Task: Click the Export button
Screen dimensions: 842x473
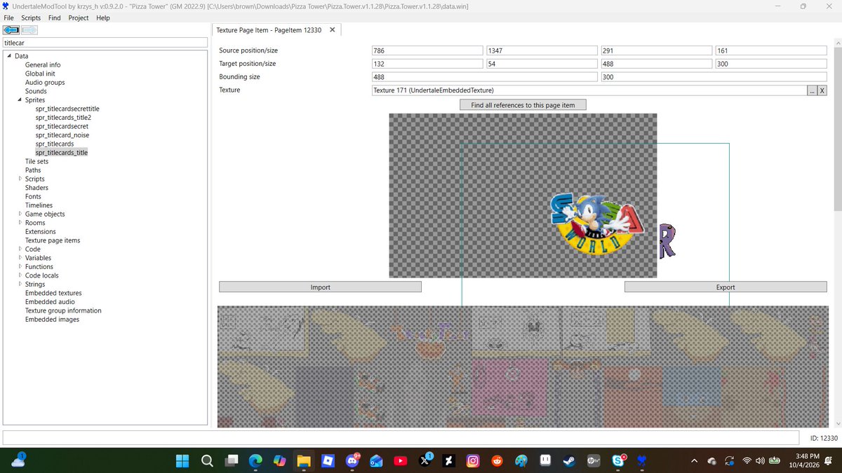Action: click(x=726, y=287)
